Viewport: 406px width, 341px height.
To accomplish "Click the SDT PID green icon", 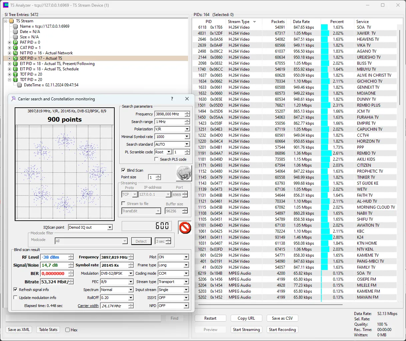I will coord(15,58).
